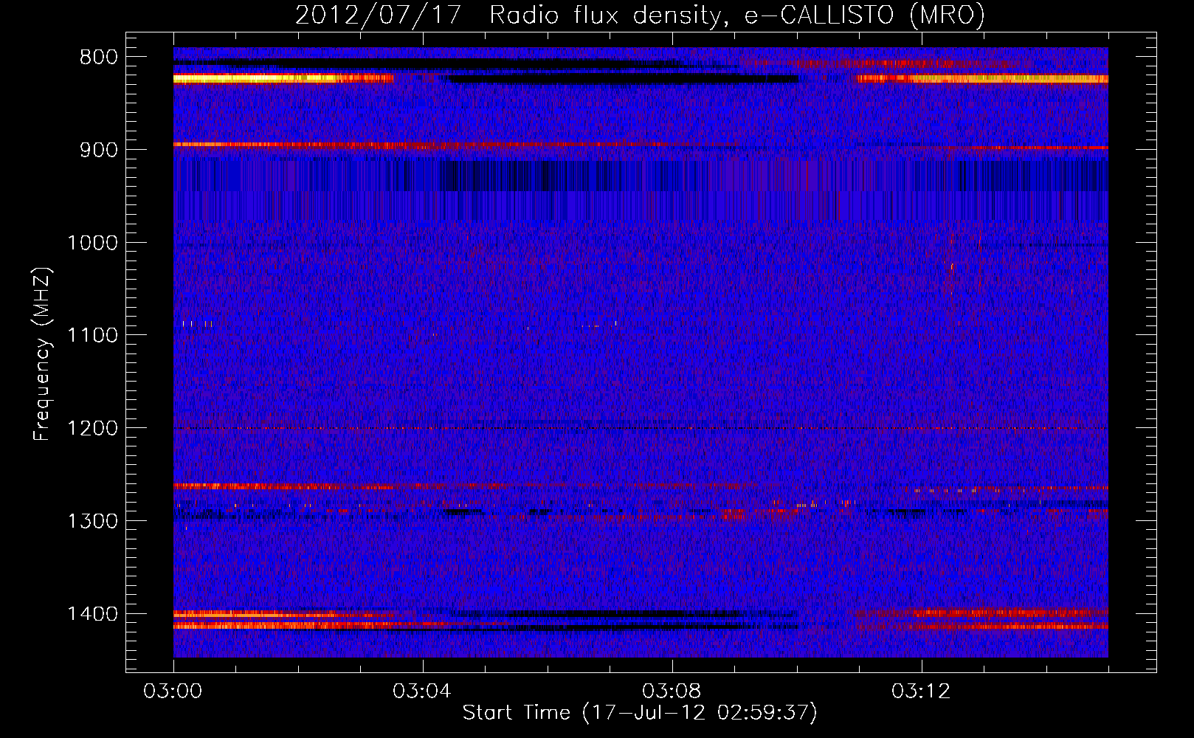Click the 'Start Time (17-Jul-12 02:59:37)' label
Image resolution: width=1194 pixels, height=738 pixels.
coord(640,713)
